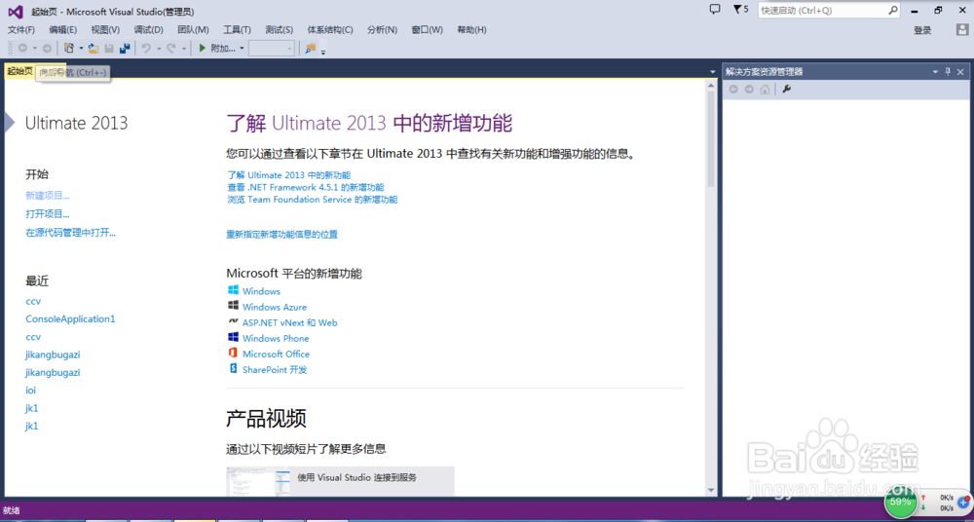Click the New Project toolbar icon
The width and height of the screenshot is (974, 522).
point(69,48)
